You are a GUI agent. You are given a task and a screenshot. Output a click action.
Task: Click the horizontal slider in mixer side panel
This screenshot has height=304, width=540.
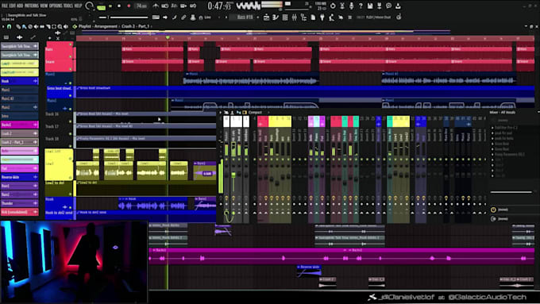(x=512, y=192)
